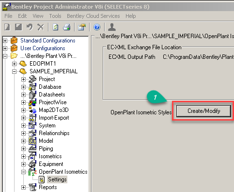
Task: Open the Edit menu
Action: click(22, 16)
